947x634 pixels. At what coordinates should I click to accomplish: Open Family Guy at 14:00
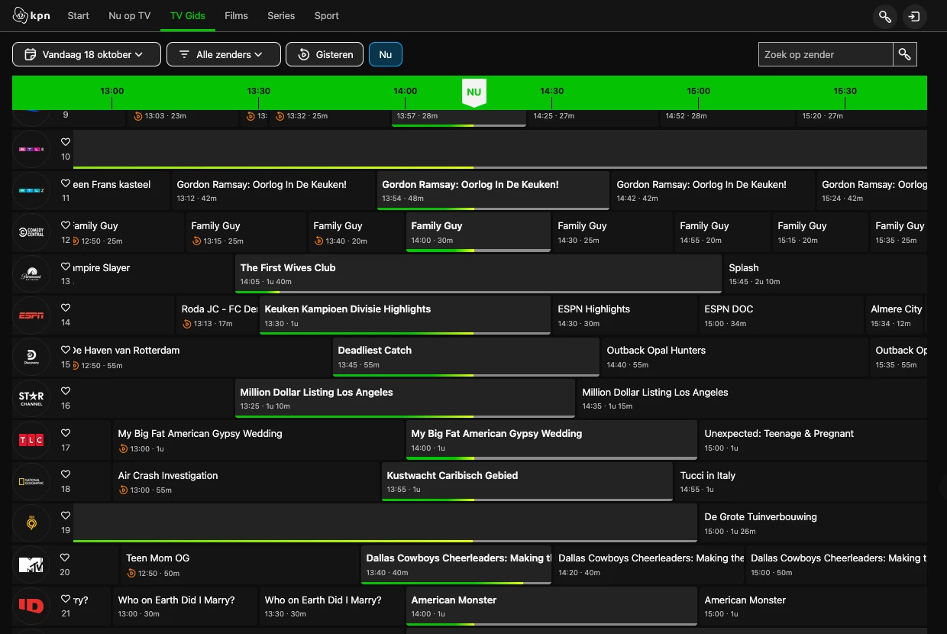click(x=478, y=232)
